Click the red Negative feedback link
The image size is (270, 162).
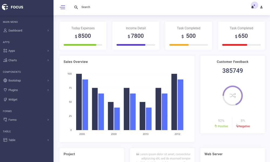tap(243, 126)
